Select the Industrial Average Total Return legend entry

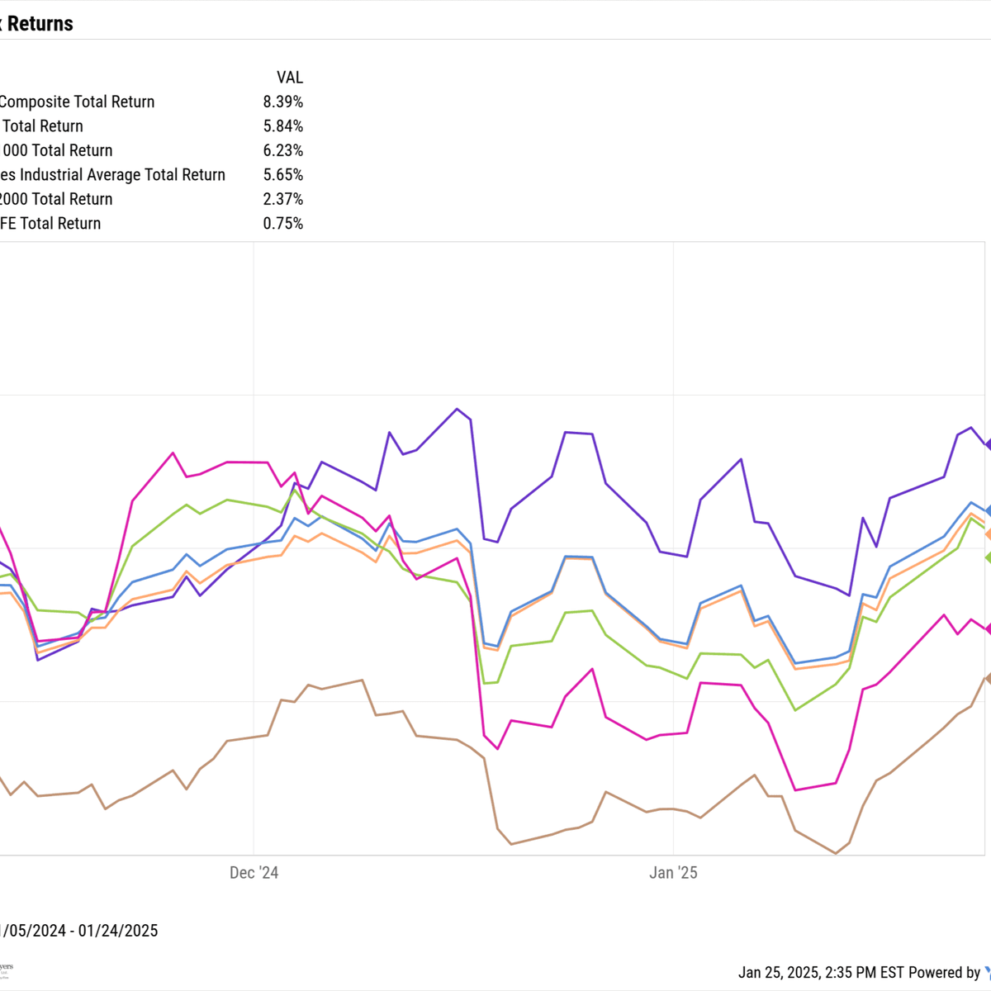tap(112, 174)
